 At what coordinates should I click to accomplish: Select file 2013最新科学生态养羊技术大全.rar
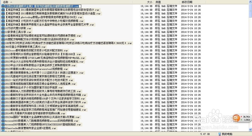pos(45,95)
